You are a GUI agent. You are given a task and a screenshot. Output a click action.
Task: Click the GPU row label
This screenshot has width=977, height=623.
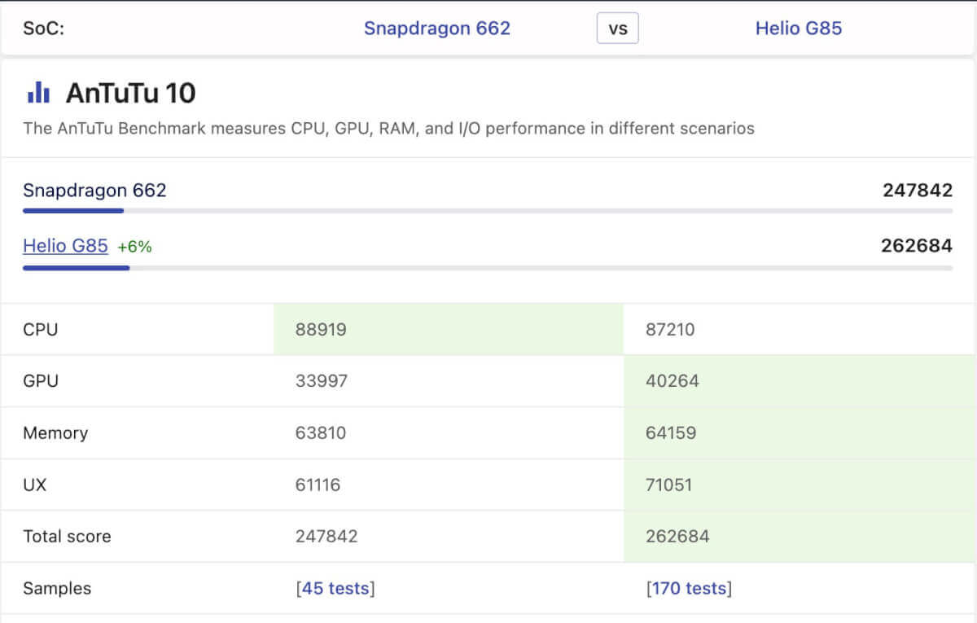click(x=41, y=381)
